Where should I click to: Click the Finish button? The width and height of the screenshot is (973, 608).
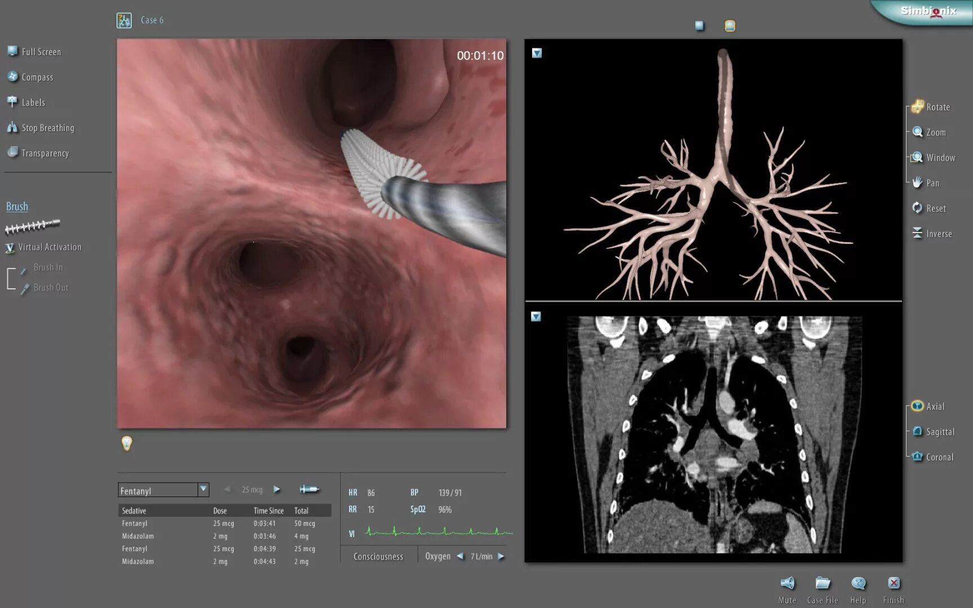click(x=894, y=583)
